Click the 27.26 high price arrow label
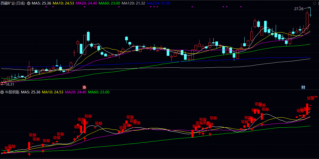The height and width of the screenshot is (159, 319). [299, 9]
